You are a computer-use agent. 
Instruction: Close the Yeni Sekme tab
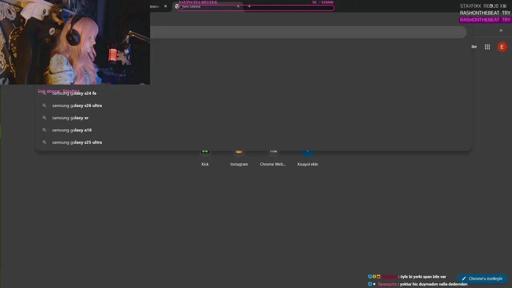(x=238, y=6)
